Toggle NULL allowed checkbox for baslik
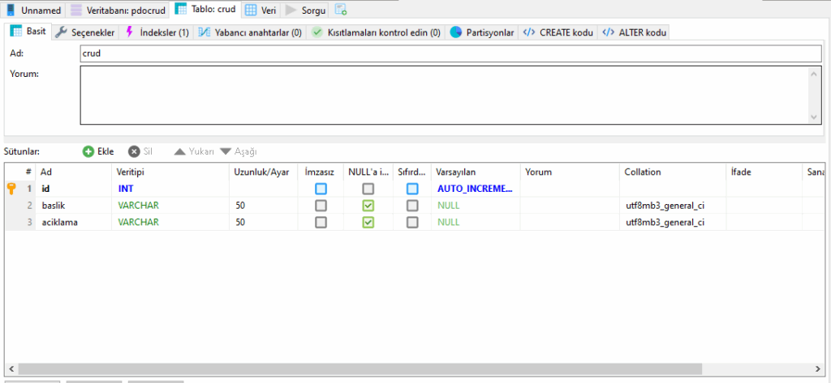The height and width of the screenshot is (383, 831). 368,206
